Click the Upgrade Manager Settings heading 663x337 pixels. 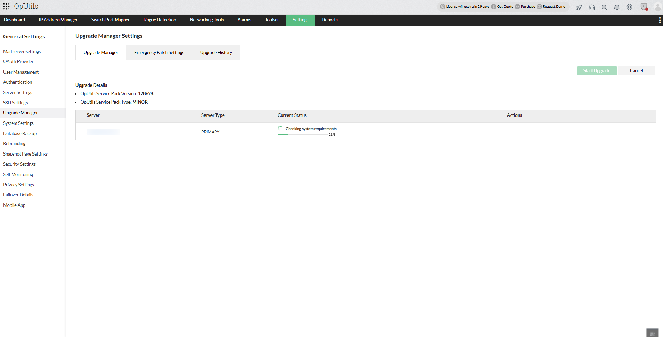click(x=109, y=36)
